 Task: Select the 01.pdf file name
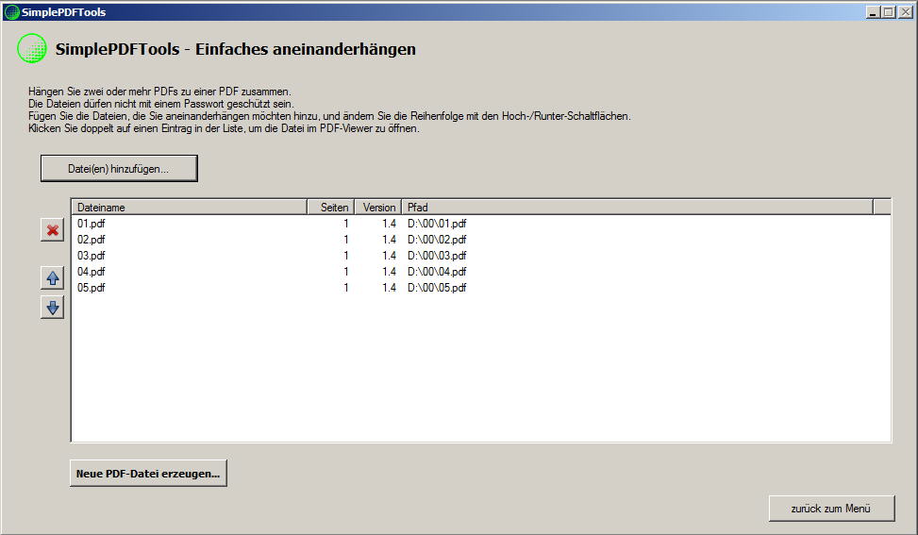click(92, 224)
